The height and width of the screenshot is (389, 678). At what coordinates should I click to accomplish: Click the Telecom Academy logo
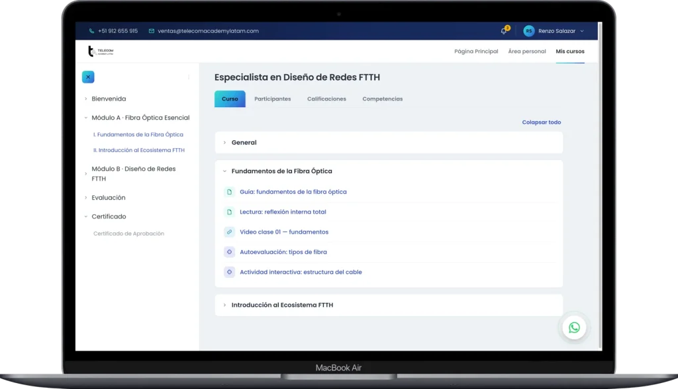click(101, 51)
